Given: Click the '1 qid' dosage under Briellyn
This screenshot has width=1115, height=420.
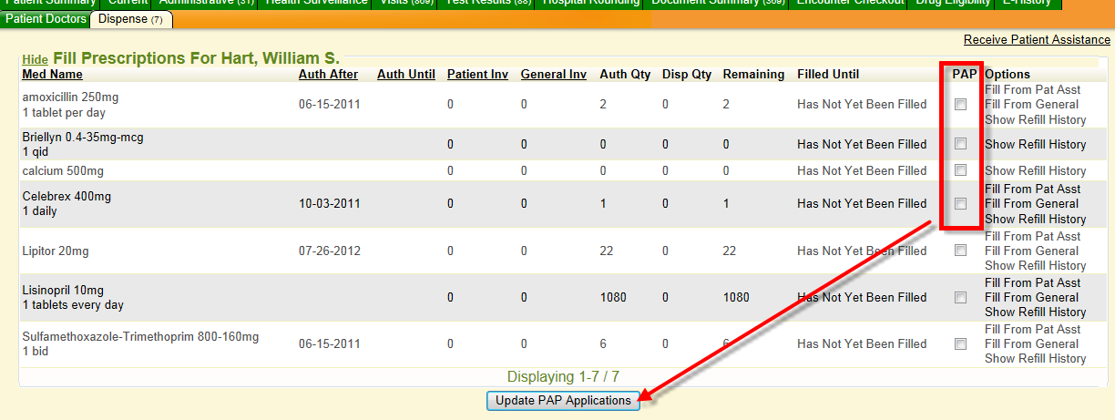Looking at the screenshot, I should tap(36, 151).
